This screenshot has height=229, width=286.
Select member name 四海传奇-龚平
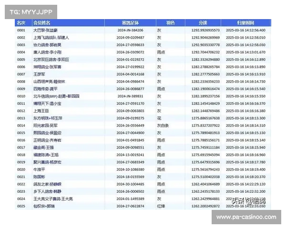[x=45, y=89]
